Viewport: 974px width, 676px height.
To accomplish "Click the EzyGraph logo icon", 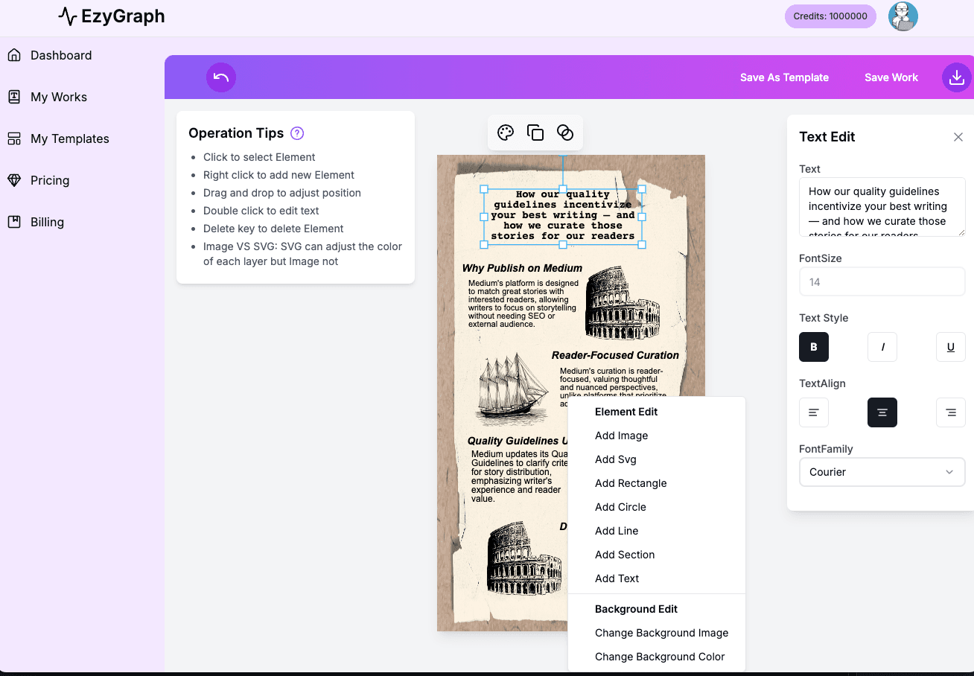I will (68, 16).
